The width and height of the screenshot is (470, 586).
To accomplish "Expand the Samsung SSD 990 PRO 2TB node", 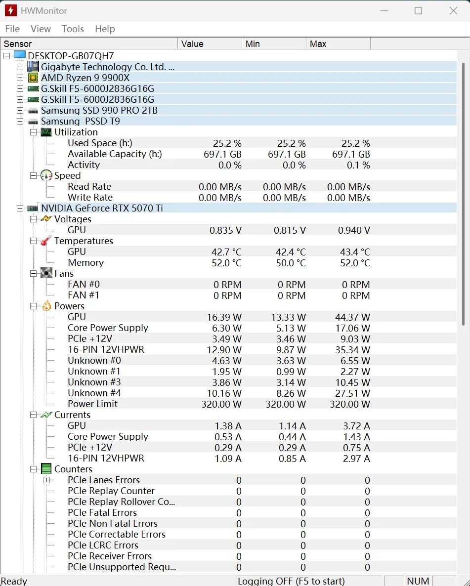I will 20,111.
